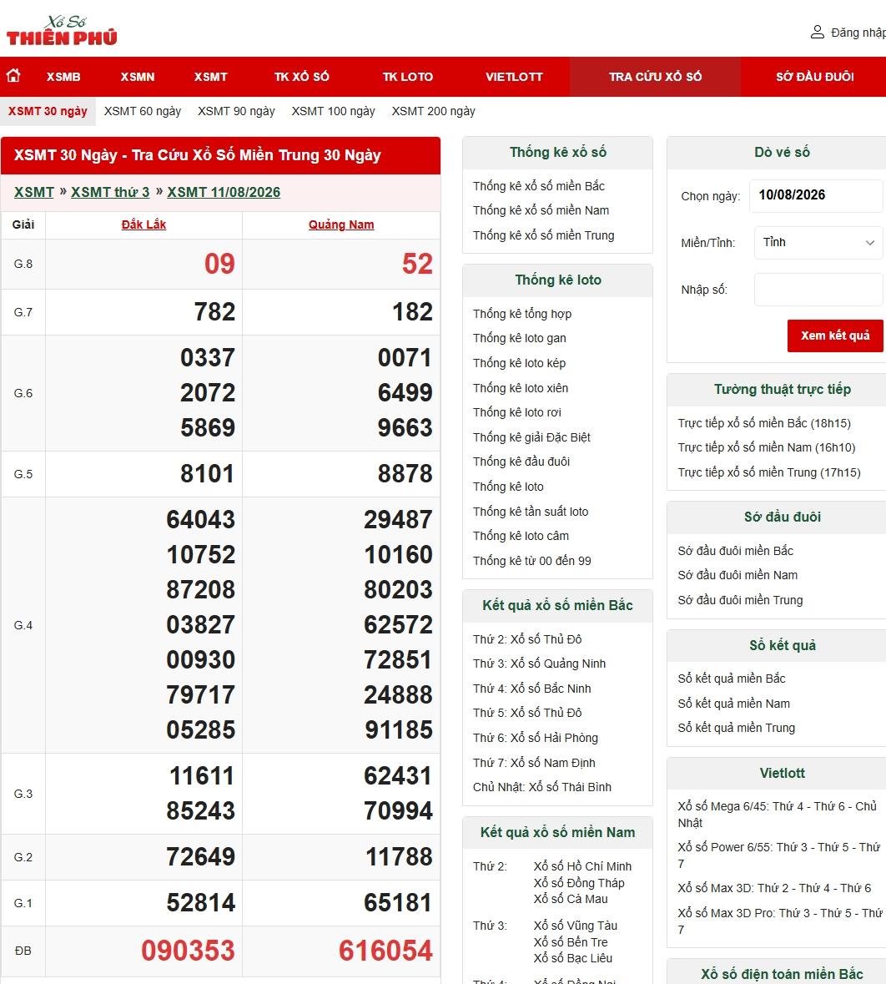This screenshot has height=984, width=886.
Task: Open Thống kê loto gan
Action: [x=520, y=338]
